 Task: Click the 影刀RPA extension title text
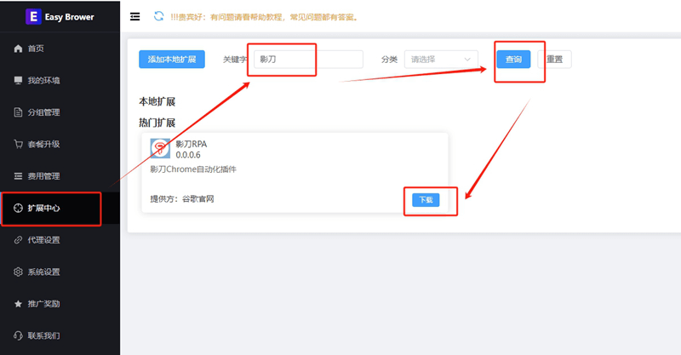click(191, 144)
